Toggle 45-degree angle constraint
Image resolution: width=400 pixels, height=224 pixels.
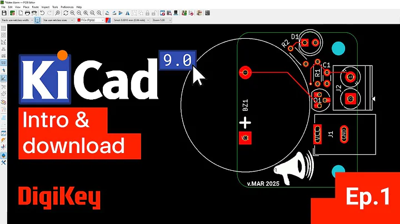(x=3, y=78)
